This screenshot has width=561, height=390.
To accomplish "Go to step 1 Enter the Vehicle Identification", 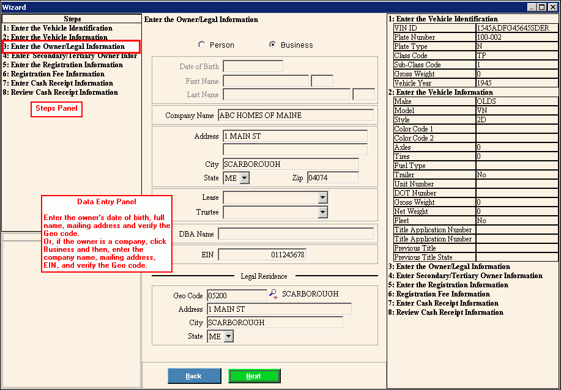I will coord(58,28).
